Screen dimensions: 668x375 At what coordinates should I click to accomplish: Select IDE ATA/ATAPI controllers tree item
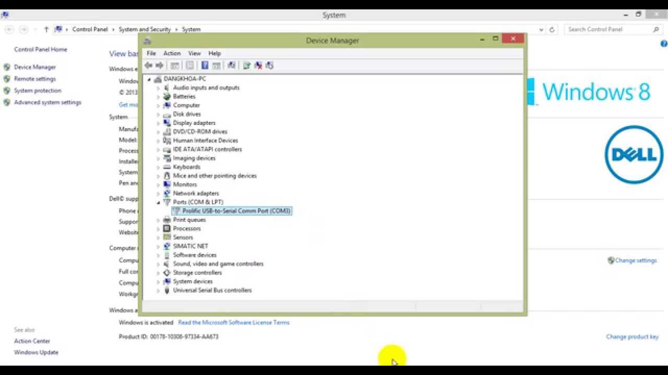click(208, 149)
